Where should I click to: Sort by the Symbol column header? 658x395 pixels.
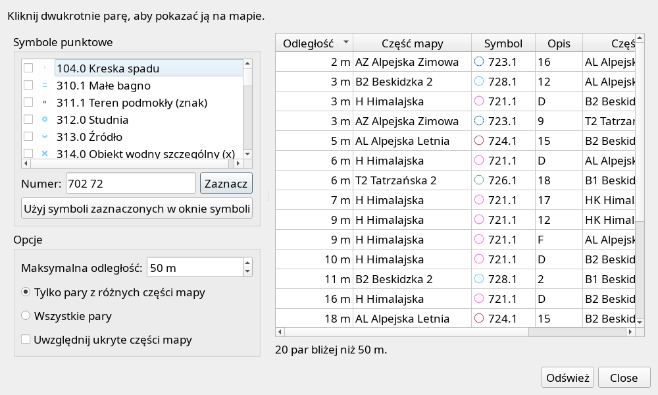[x=503, y=43]
